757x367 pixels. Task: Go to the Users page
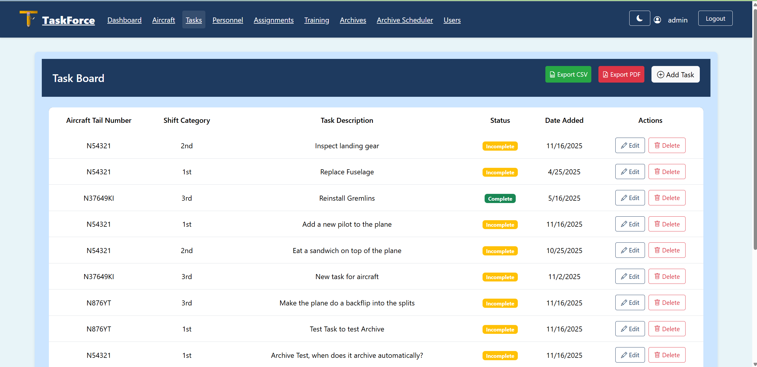click(x=452, y=20)
